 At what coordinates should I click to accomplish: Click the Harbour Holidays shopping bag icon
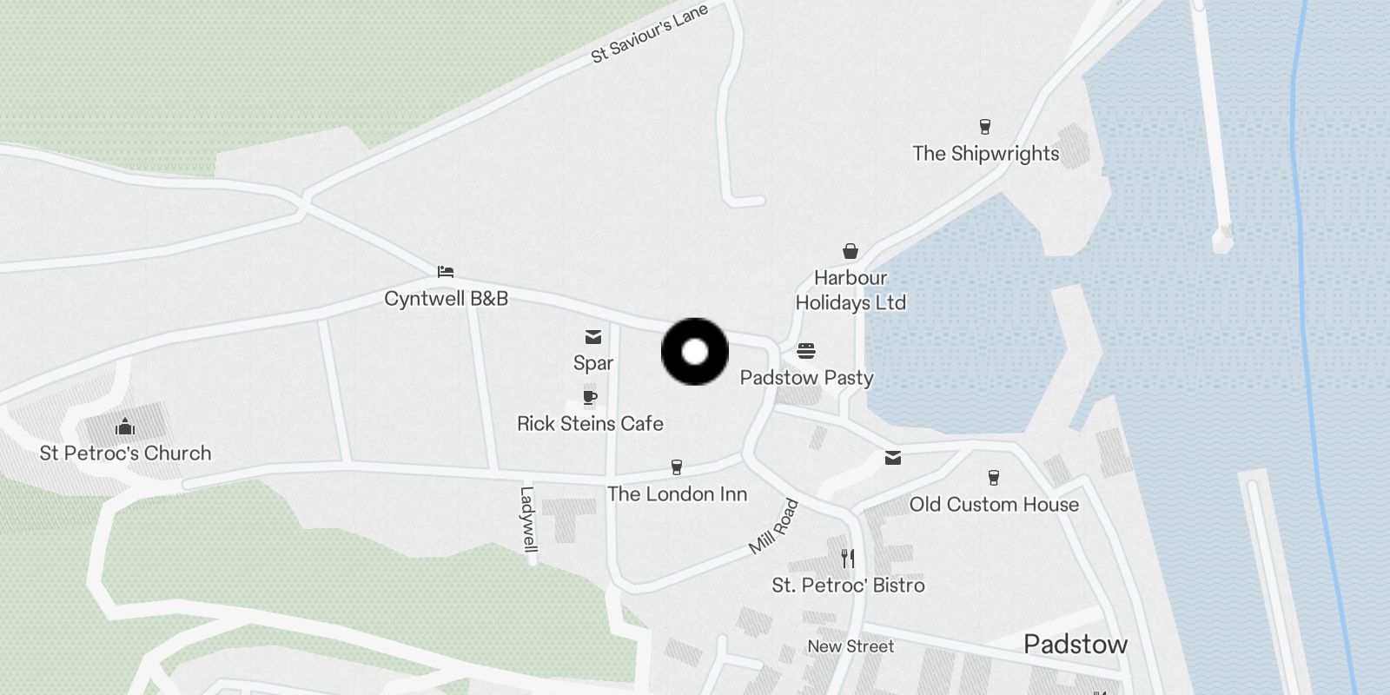851,251
